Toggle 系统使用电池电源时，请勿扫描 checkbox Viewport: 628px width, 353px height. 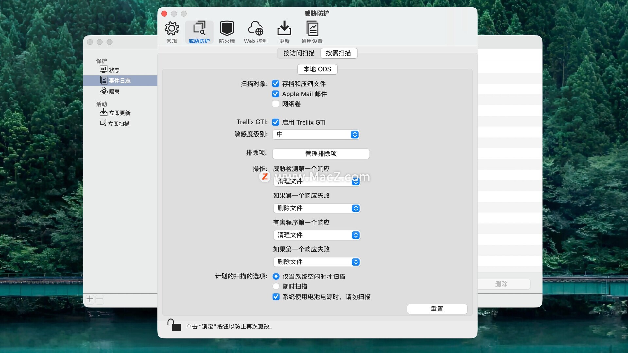coord(276,297)
